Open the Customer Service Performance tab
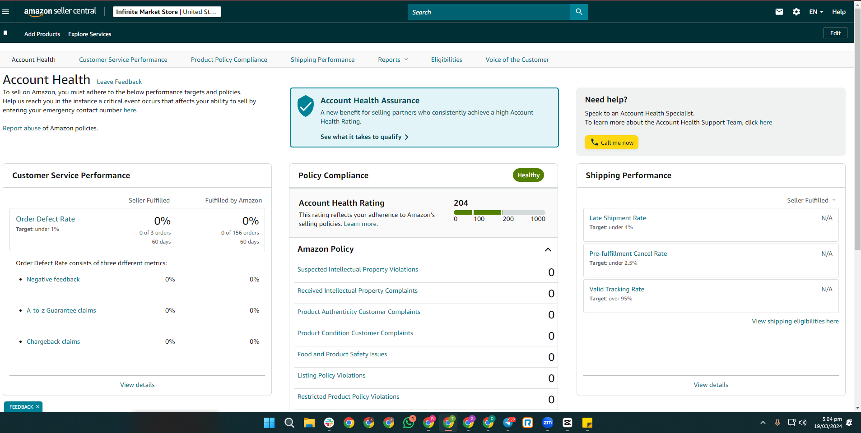The height and width of the screenshot is (433, 861). (x=123, y=60)
